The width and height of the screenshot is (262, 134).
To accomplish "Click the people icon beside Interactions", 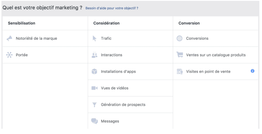I will pos(94,55).
